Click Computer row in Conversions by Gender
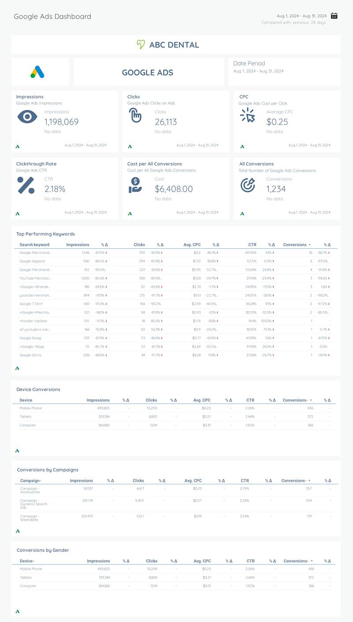Image resolution: width=353 pixels, height=622 pixels. coord(175,586)
